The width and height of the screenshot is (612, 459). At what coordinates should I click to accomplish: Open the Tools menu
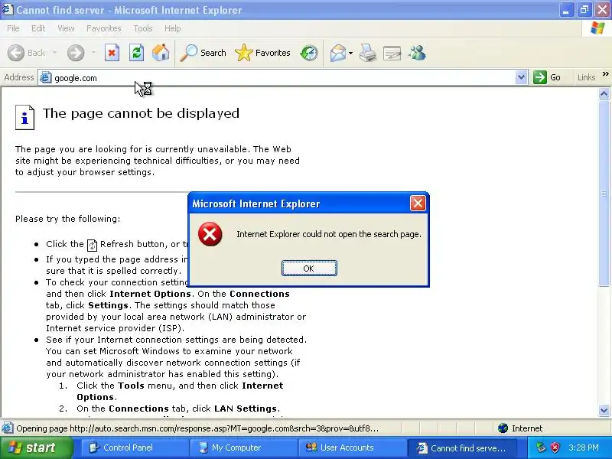click(143, 28)
